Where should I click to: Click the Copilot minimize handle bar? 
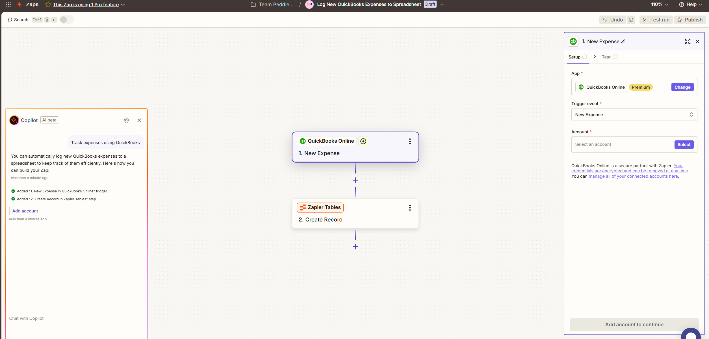tap(77, 309)
